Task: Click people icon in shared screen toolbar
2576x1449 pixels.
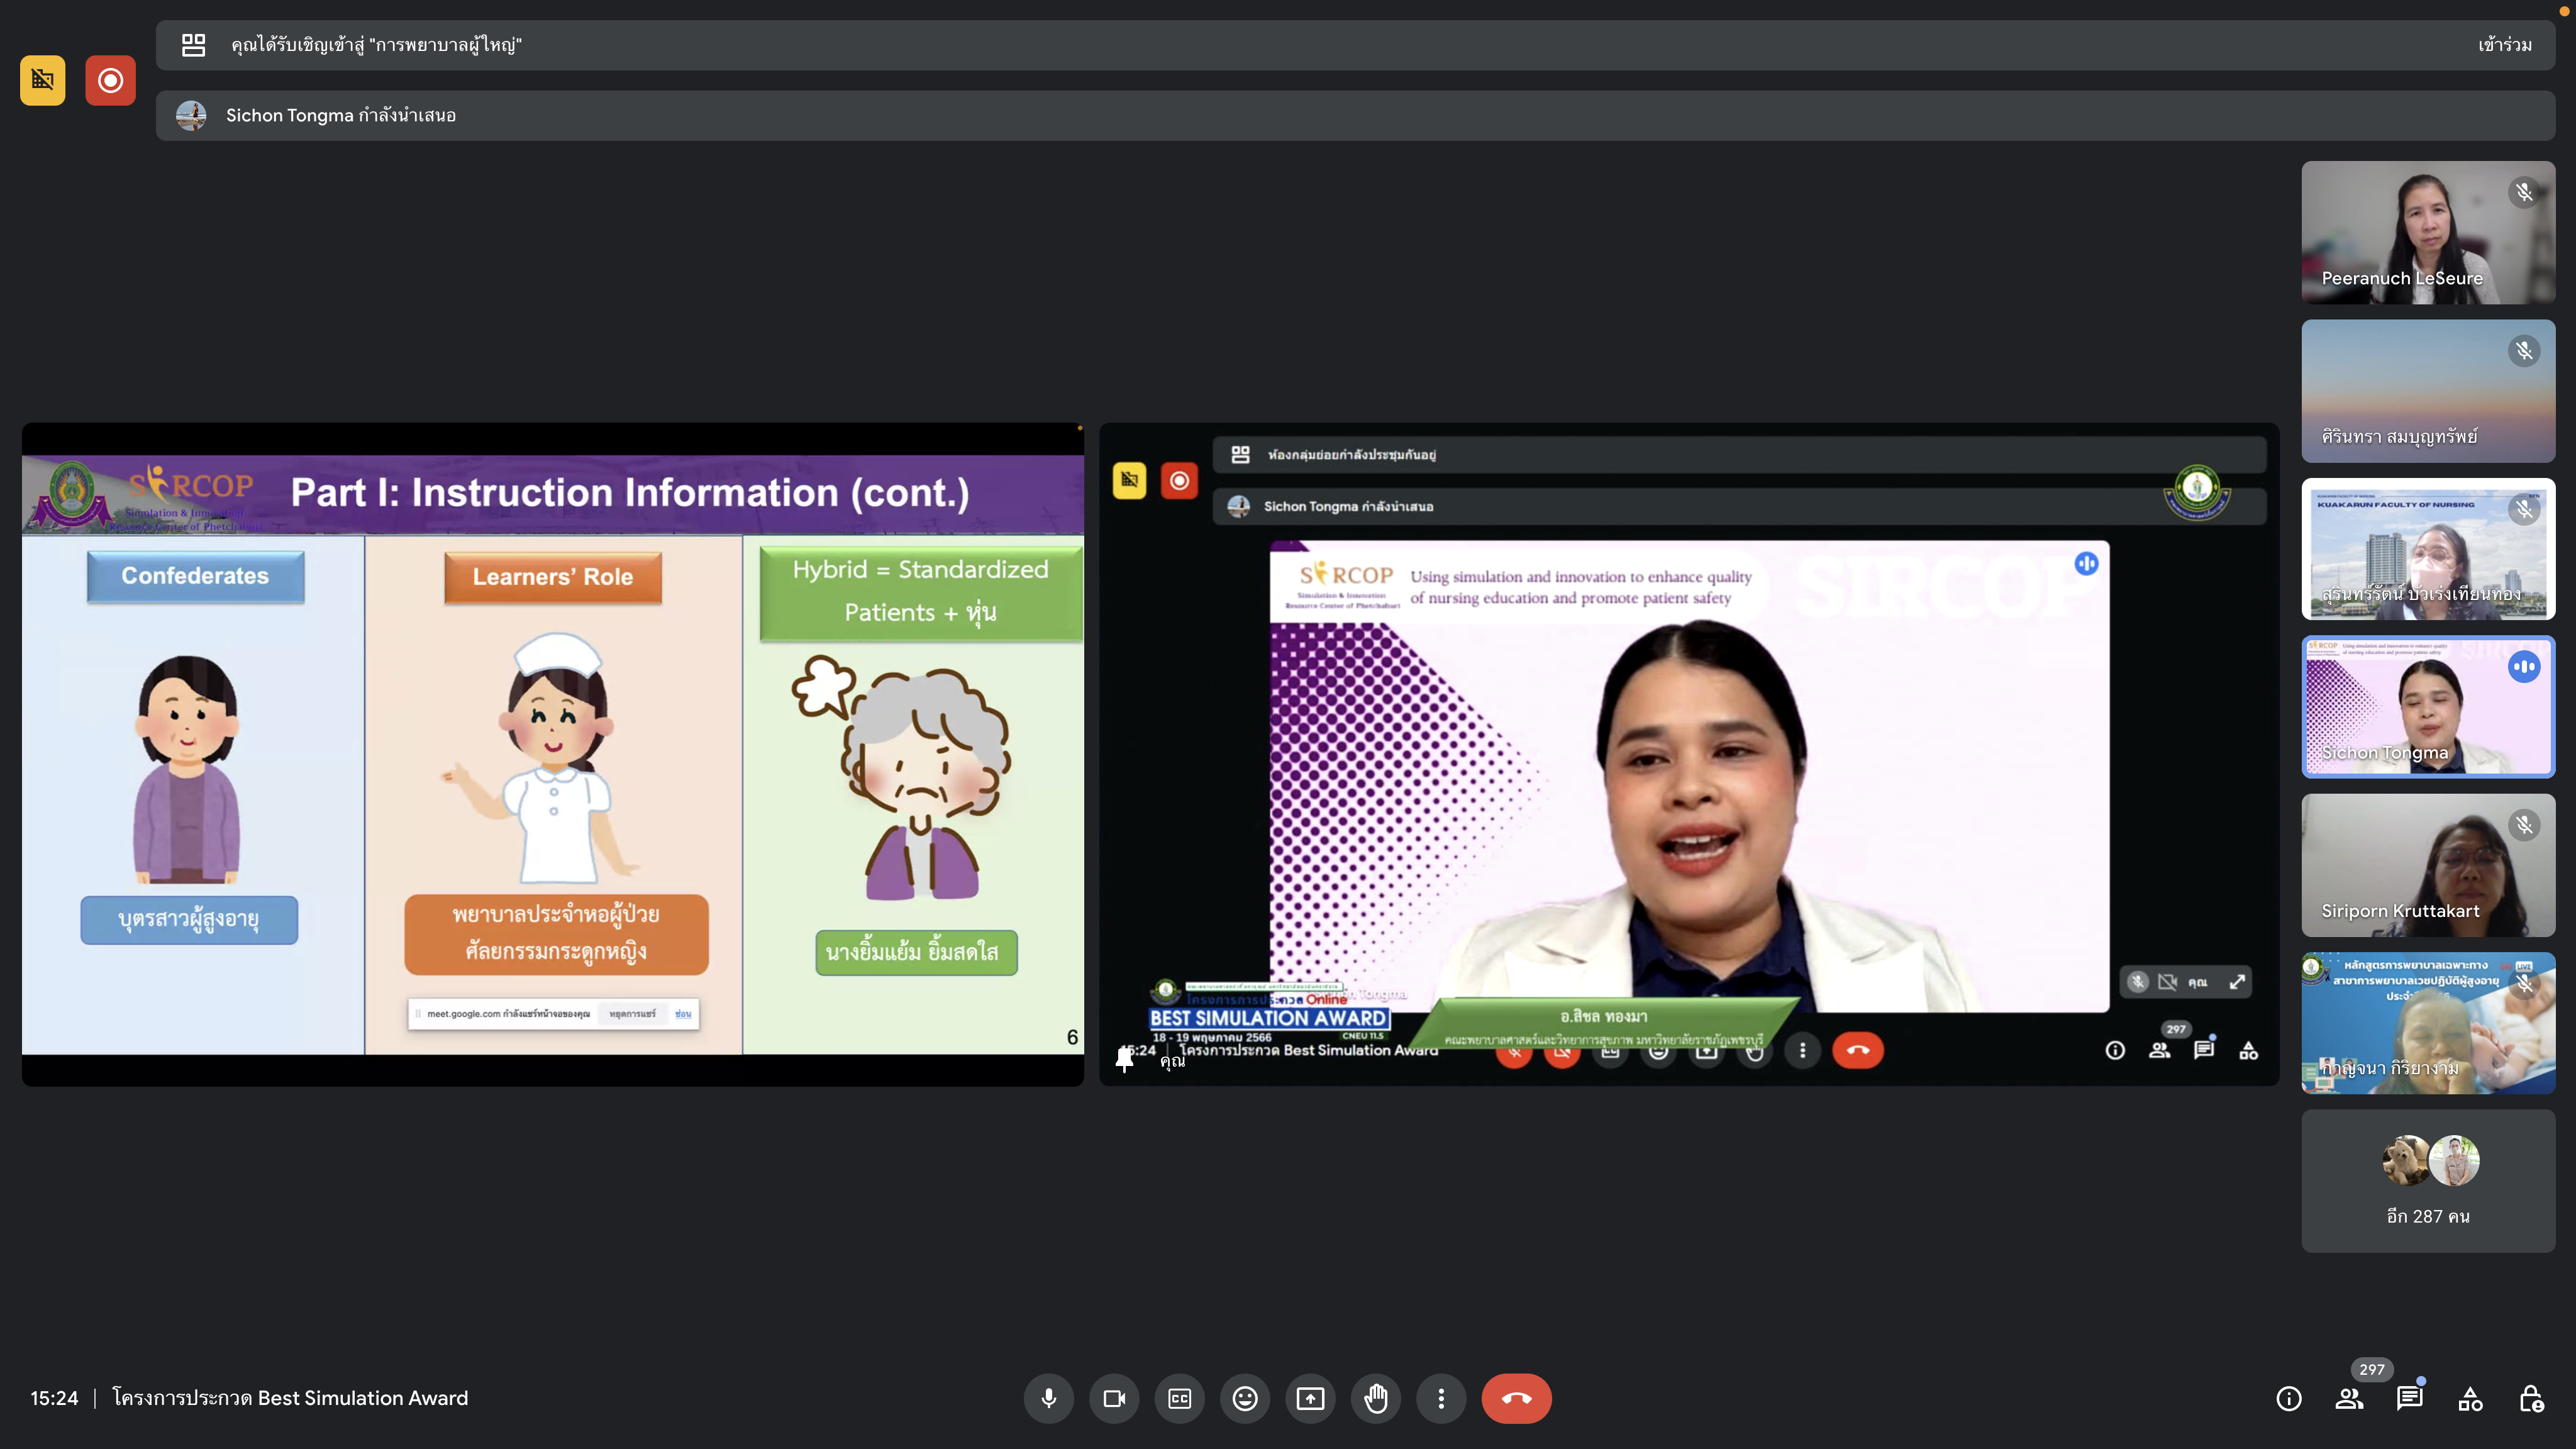Action: [2160, 1050]
